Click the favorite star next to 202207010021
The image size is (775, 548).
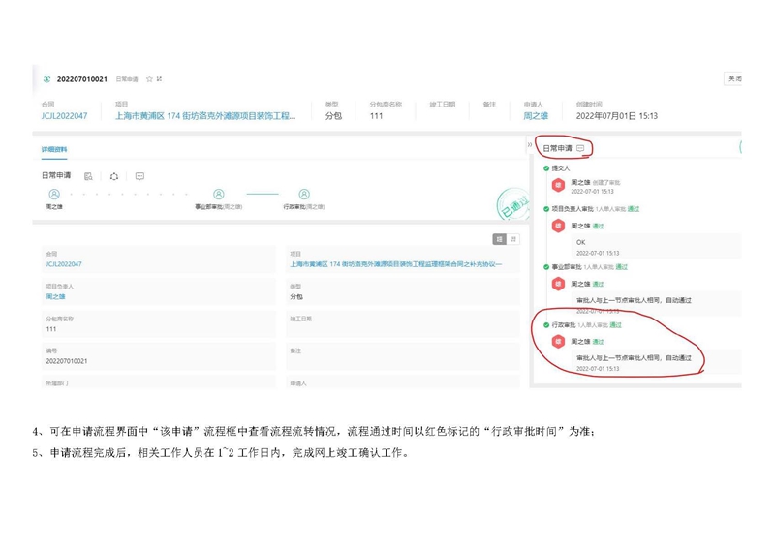148,79
